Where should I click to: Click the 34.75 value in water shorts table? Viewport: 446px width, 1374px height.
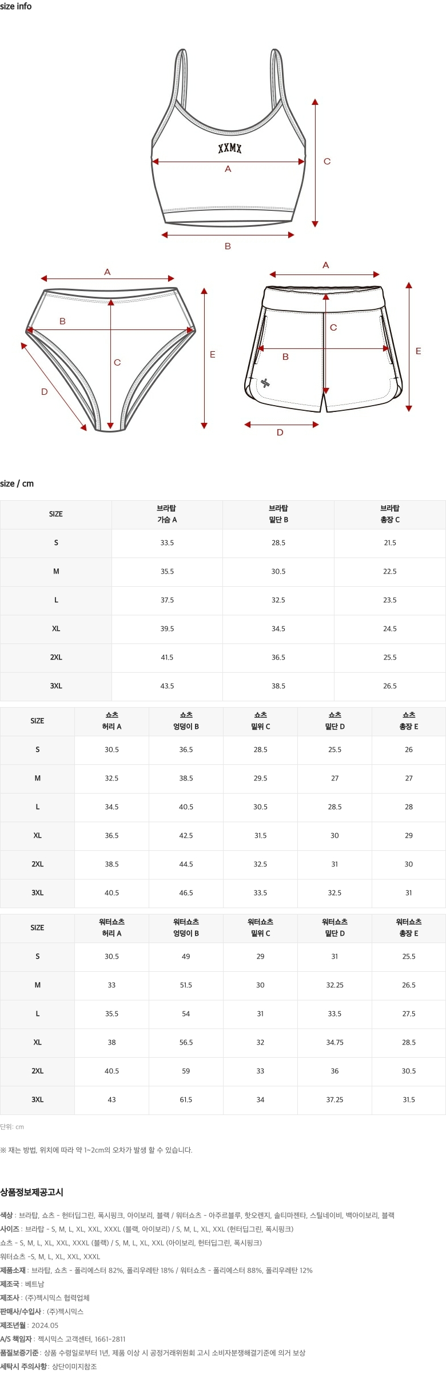334,1042
